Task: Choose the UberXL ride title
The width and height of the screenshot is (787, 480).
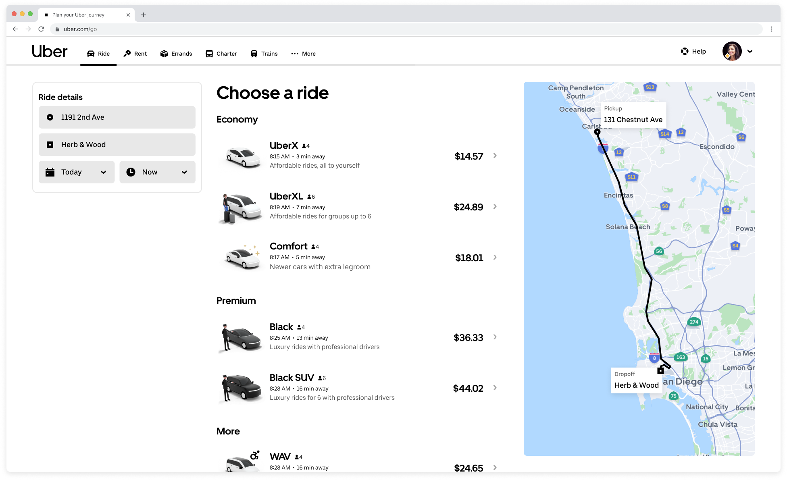Action: [286, 196]
